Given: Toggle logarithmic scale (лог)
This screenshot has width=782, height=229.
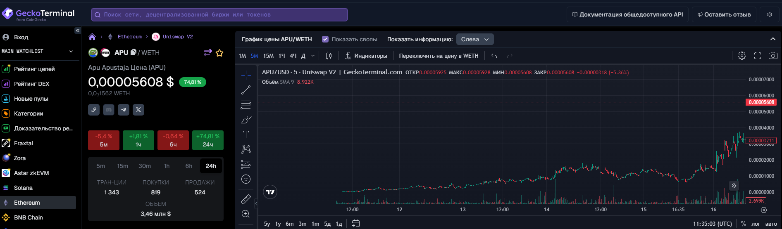Looking at the screenshot, I should [756, 224].
